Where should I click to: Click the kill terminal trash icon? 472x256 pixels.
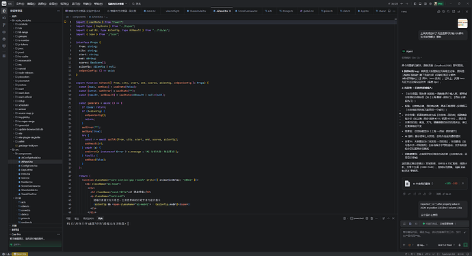371,218
